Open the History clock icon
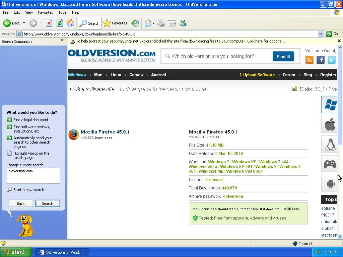The height and width of the screenshot is (257, 343). pos(135,23)
